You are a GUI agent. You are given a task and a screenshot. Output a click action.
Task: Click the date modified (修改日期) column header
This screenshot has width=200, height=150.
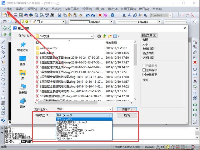tap(111, 43)
